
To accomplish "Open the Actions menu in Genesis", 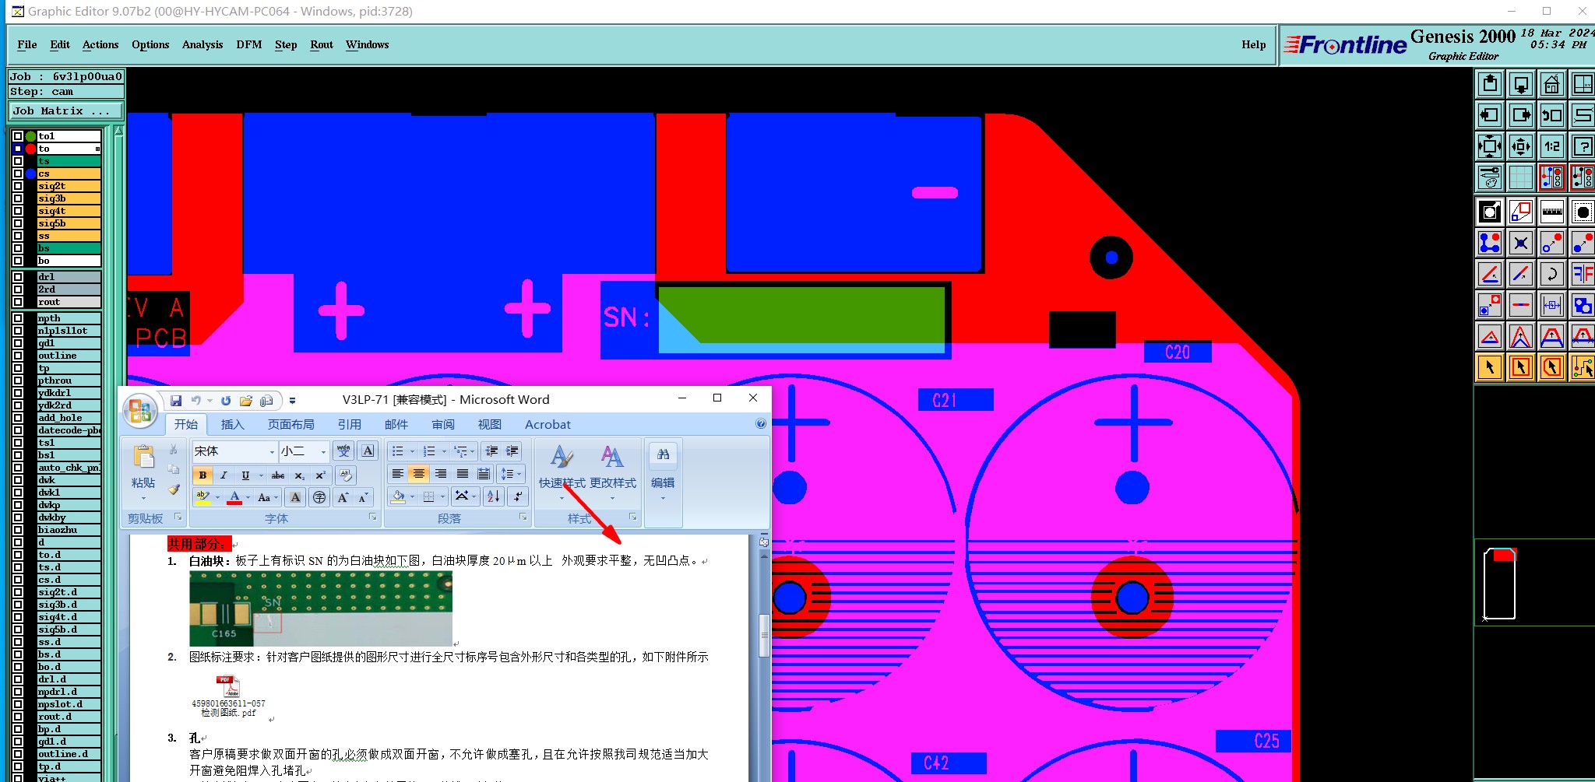I will pos(100,45).
